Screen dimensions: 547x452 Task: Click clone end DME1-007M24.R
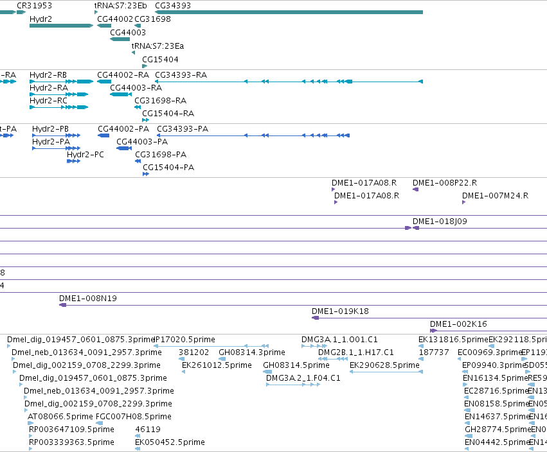point(464,202)
